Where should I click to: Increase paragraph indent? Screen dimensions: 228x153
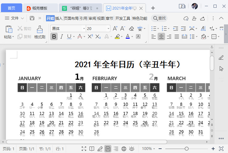click(x=183, y=28)
